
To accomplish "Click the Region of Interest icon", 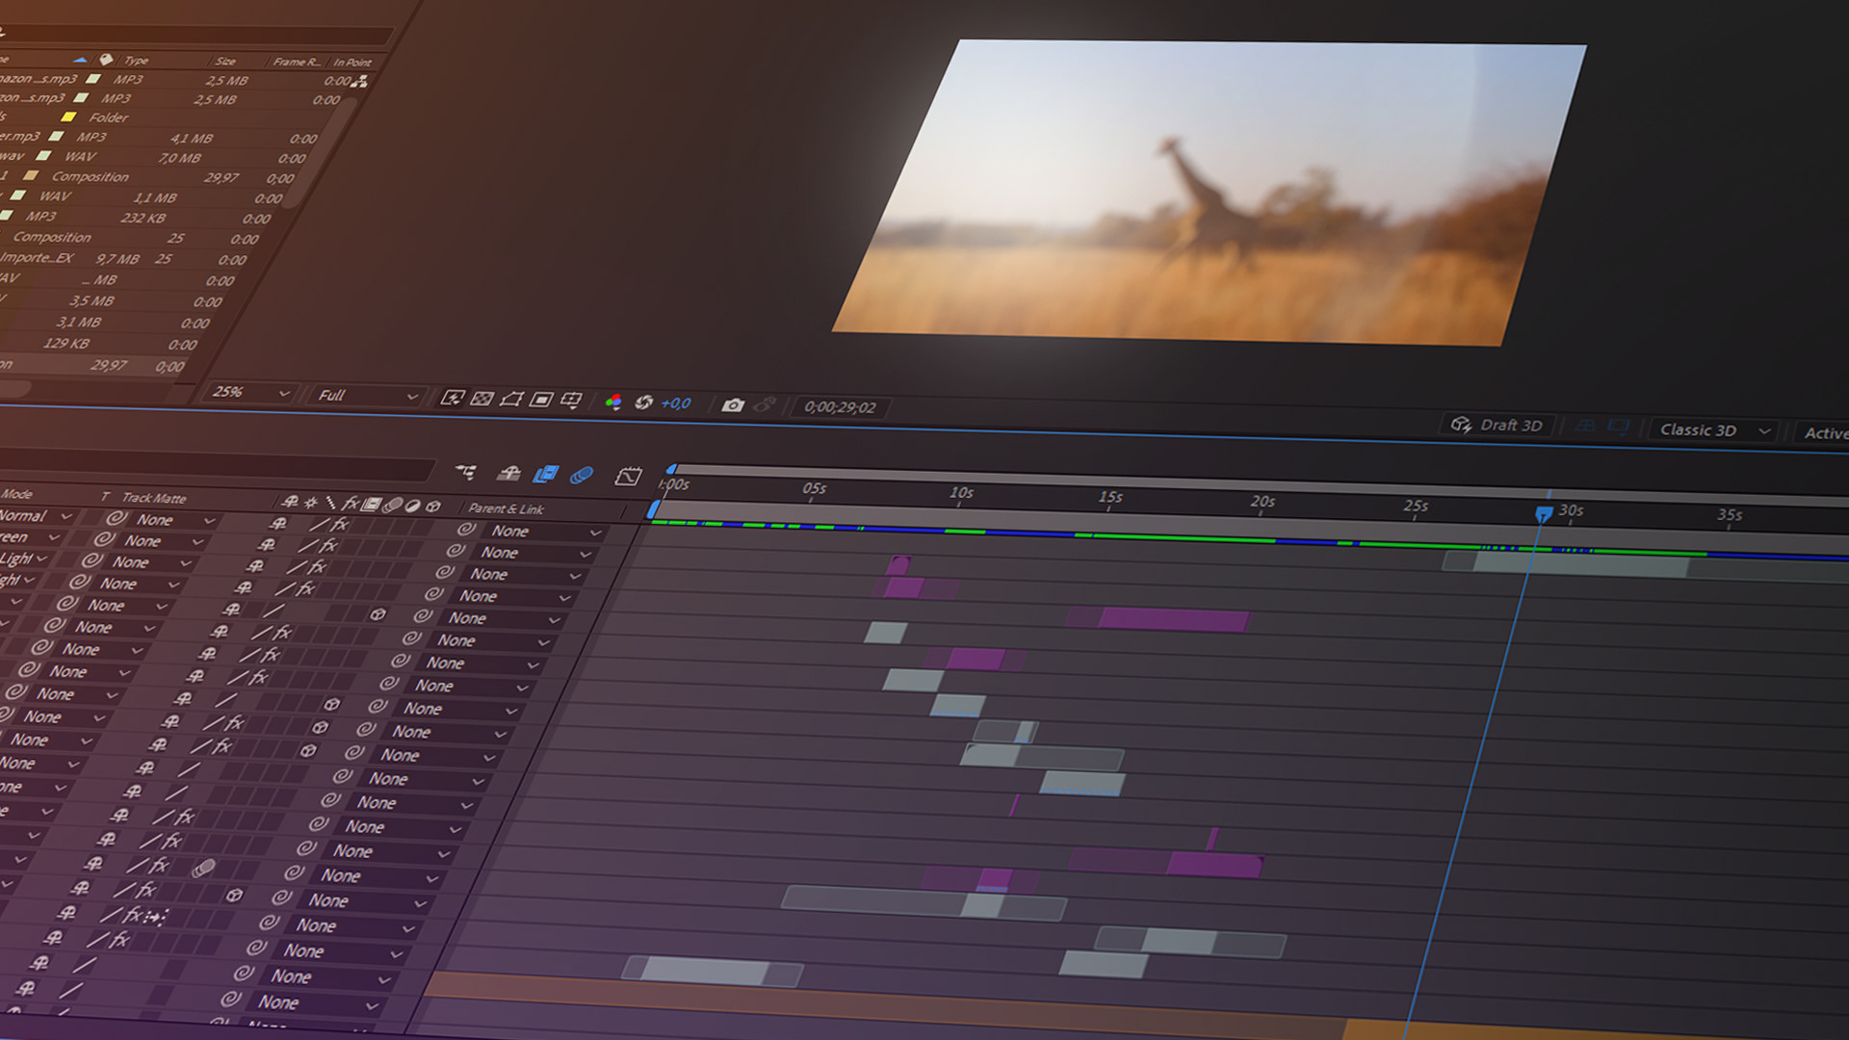I will 541,400.
